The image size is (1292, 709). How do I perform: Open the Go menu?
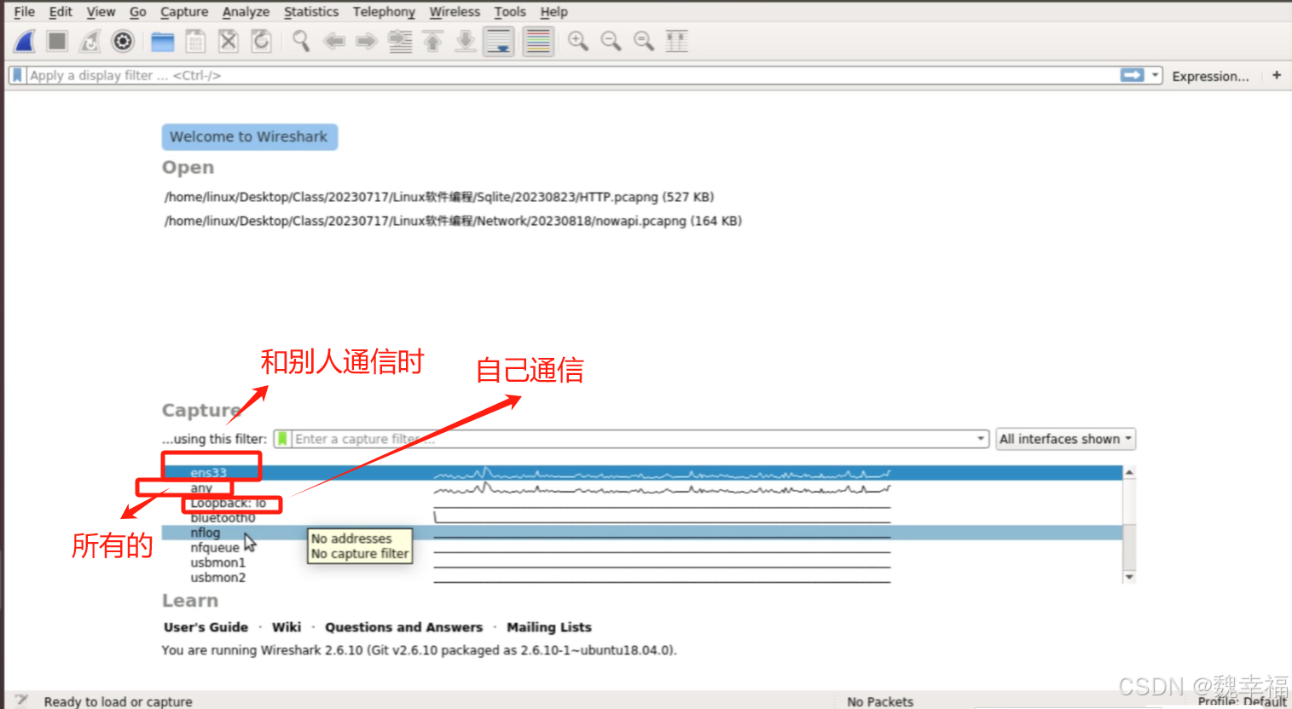click(x=138, y=12)
